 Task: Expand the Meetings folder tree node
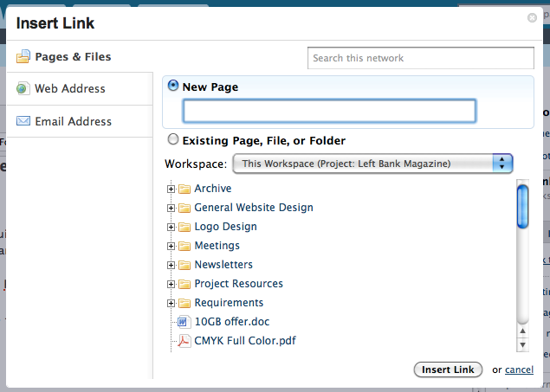171,246
